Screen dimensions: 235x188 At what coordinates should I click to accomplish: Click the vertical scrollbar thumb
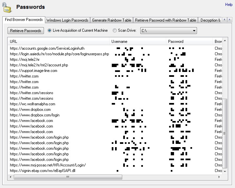pyautogui.click(x=225, y=133)
